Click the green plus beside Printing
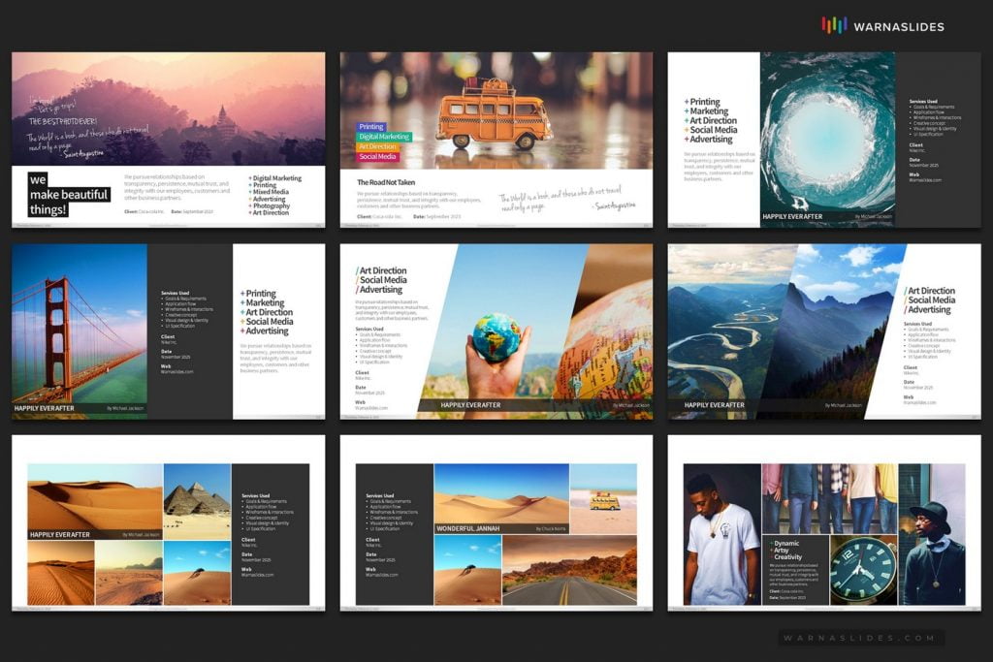Viewport: 993px width, 662px height. 685,102
